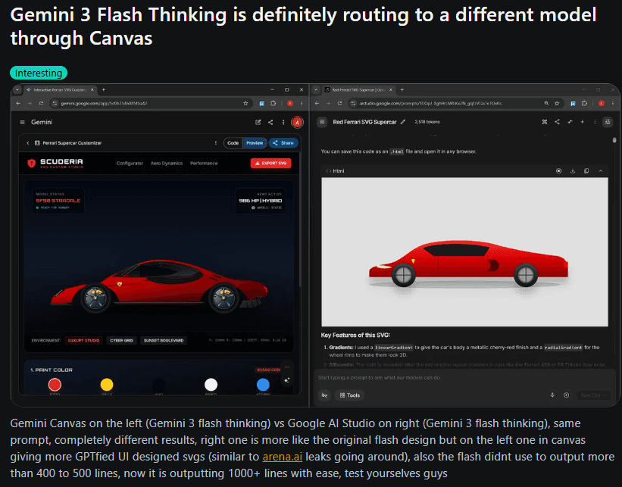Select the LUXURY STUDIO environment

83,340
